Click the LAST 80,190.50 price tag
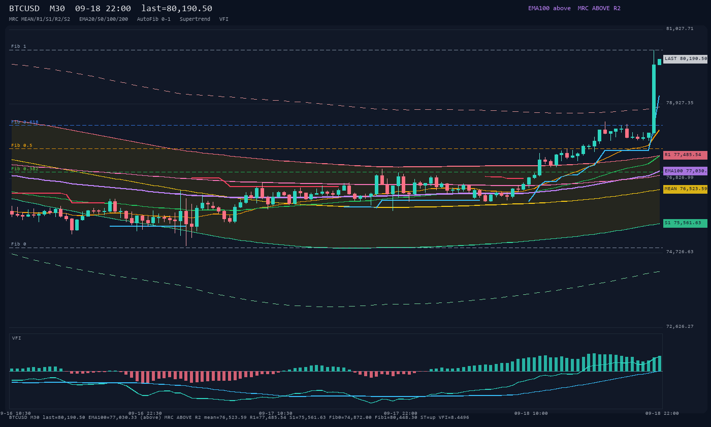 pos(686,58)
